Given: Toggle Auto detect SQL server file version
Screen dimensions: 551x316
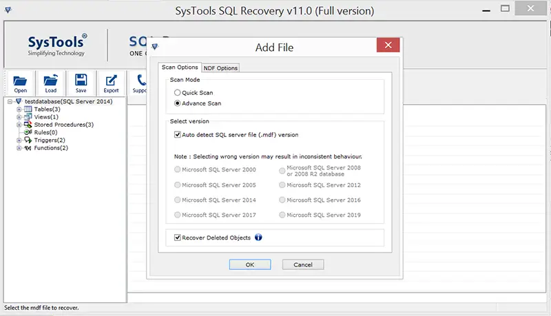Looking at the screenshot, I should click(x=178, y=134).
